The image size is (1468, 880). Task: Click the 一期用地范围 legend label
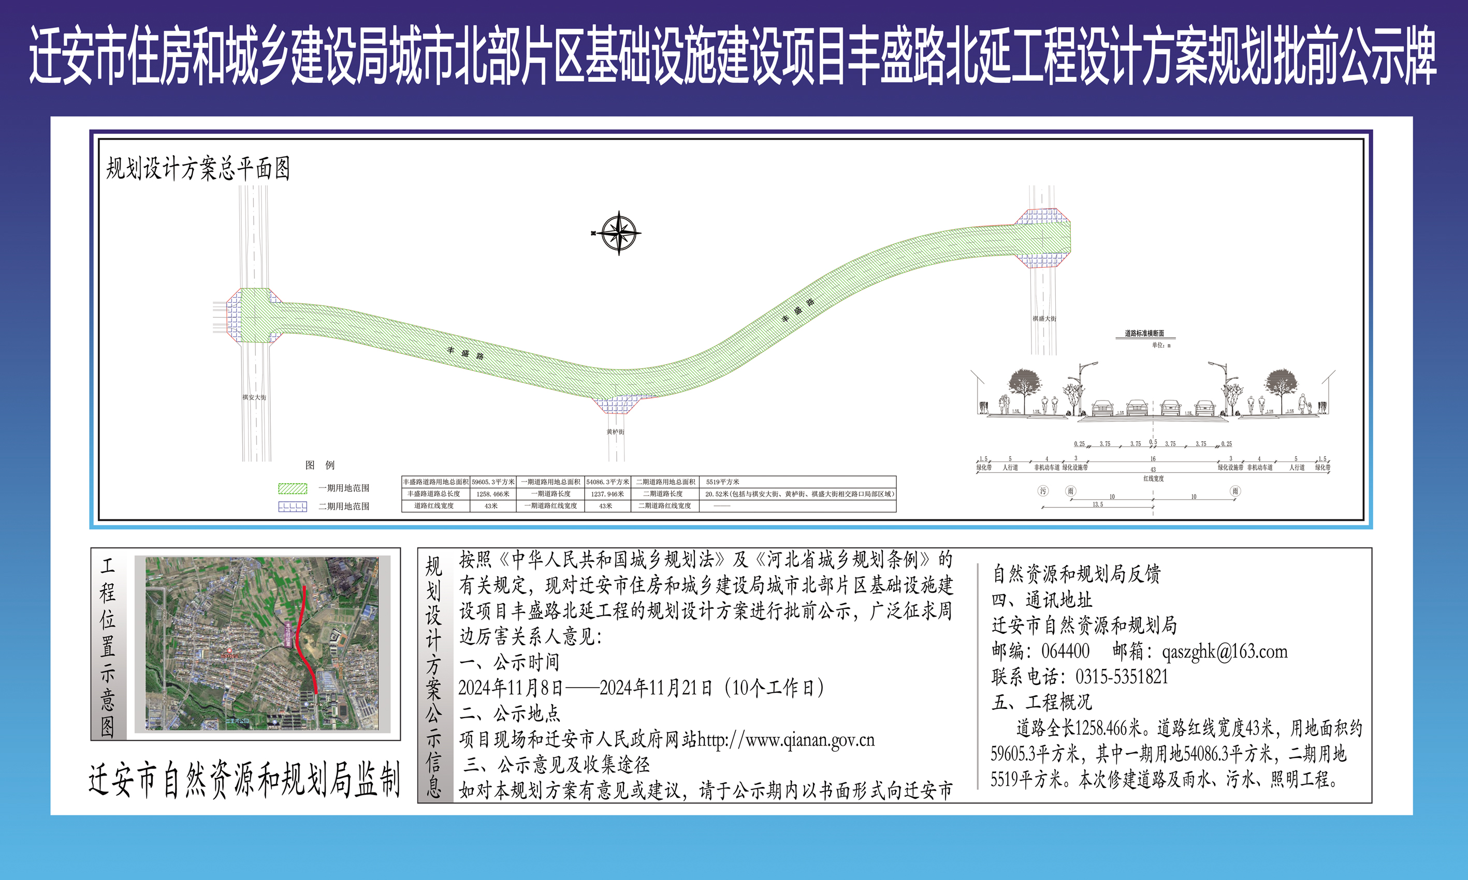pos(344,488)
